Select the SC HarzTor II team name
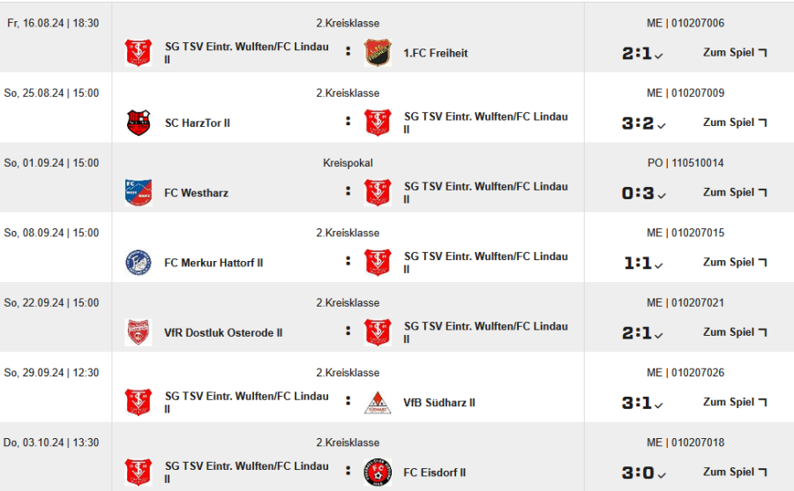 [197, 123]
